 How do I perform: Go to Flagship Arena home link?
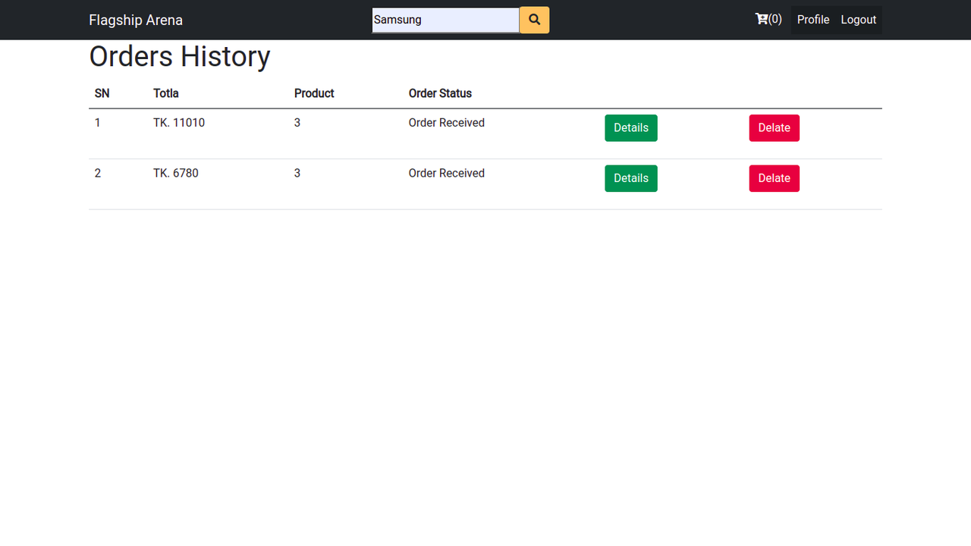pos(136,20)
